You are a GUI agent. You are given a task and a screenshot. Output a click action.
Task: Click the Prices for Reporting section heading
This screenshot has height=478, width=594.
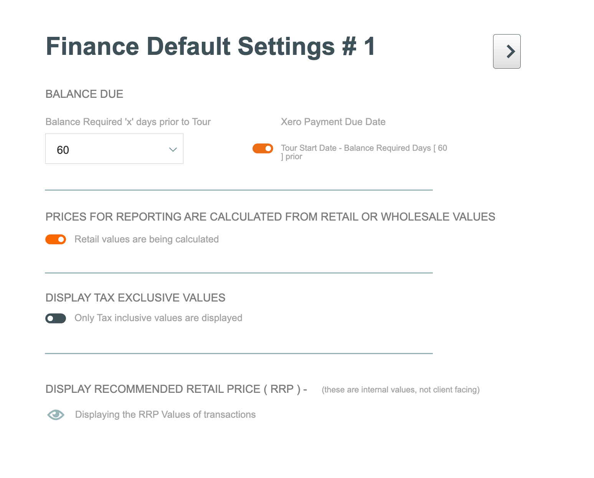[270, 217]
